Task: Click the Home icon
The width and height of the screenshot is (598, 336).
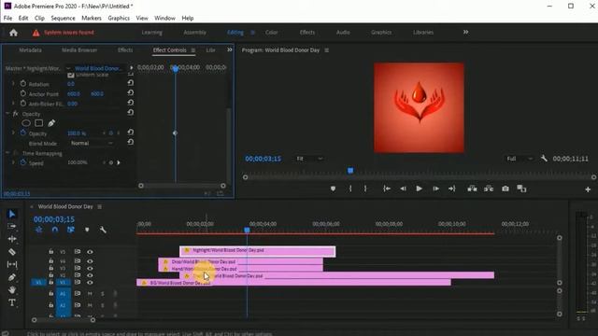Action: tap(13, 33)
